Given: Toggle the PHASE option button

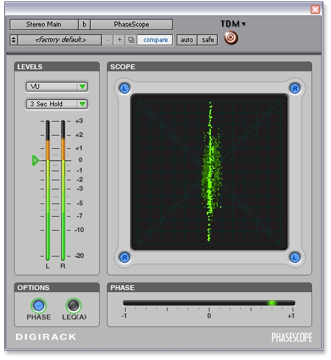Looking at the screenshot, I should [38, 305].
